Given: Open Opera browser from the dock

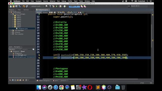Looking at the screenshot, I should click(90, 87).
